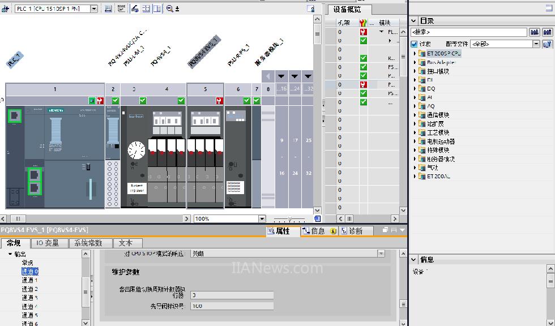
Task: Switch to the IO 变量 tab
Action: pyautogui.click(x=48, y=243)
